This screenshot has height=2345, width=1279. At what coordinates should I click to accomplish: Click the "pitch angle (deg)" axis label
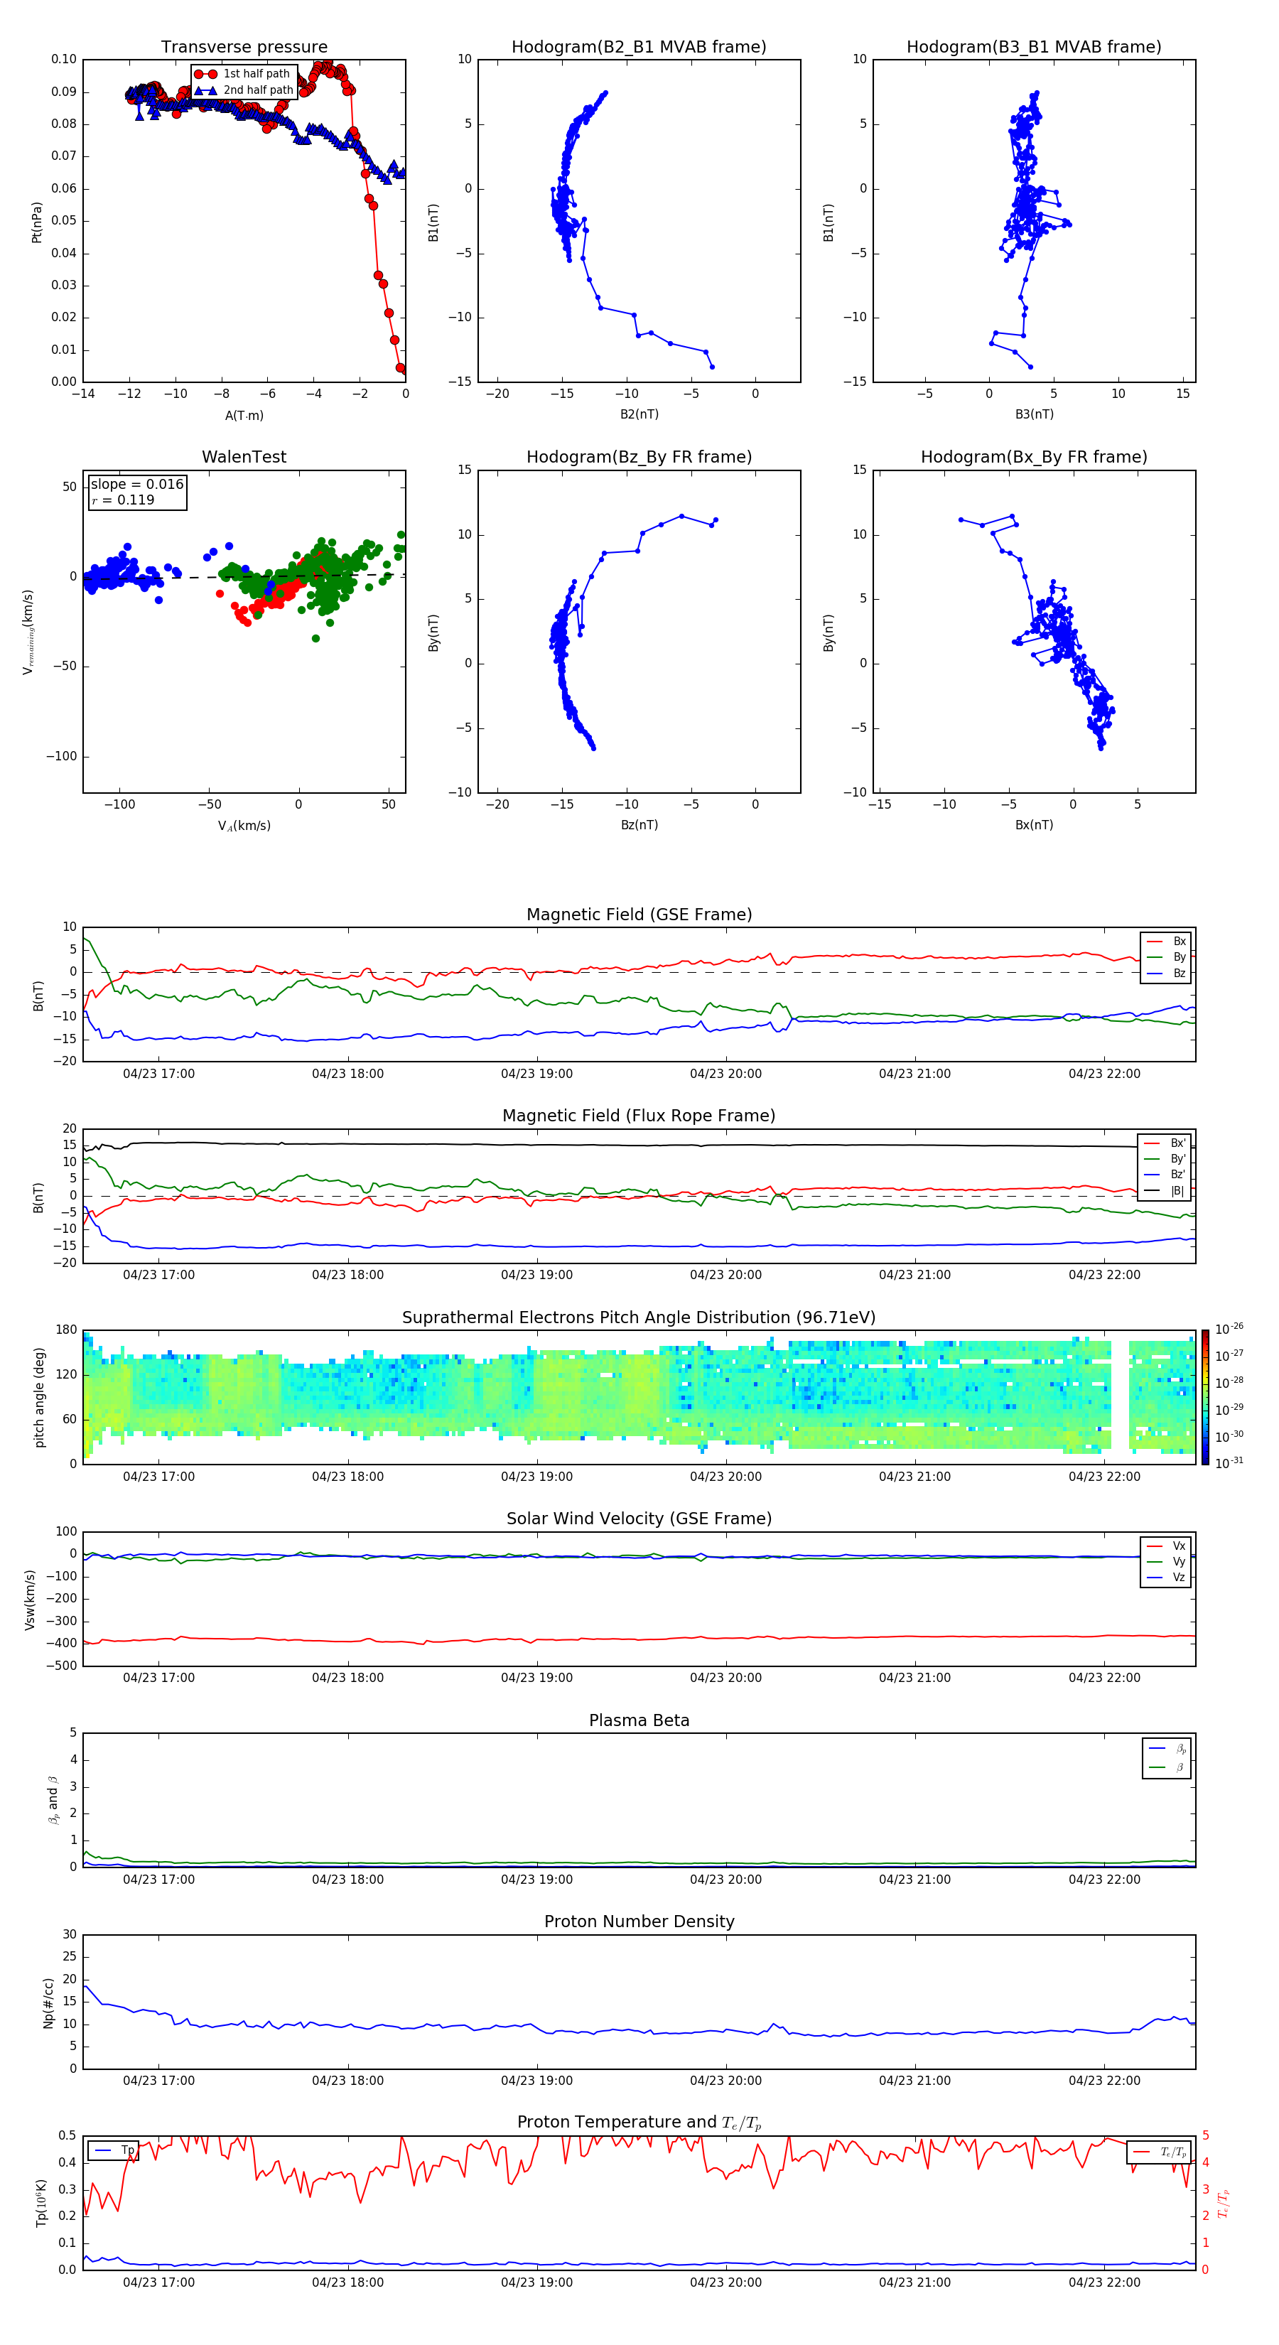[x=39, y=1397]
